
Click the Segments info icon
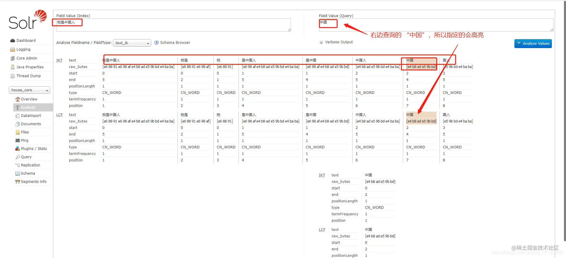click(17, 182)
